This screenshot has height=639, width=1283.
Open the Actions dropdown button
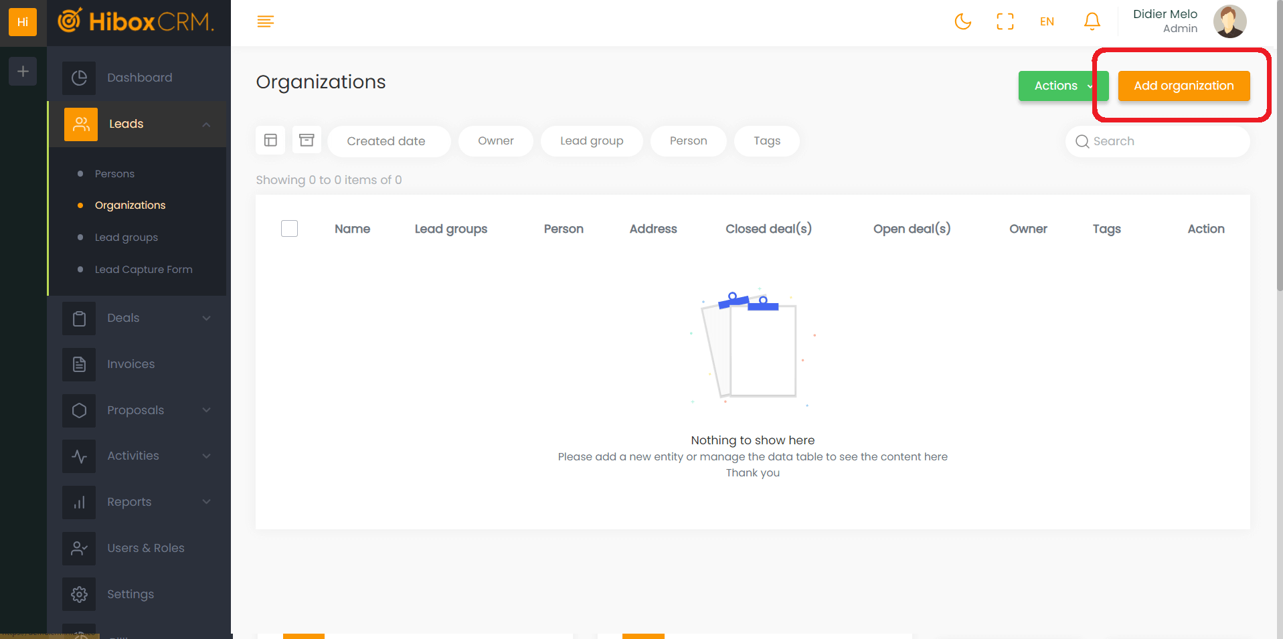click(x=1061, y=86)
